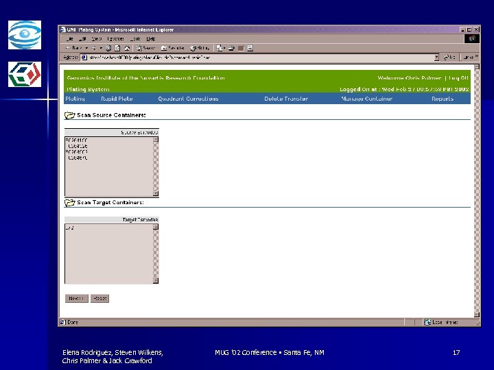Viewport: 494px width, 370px height.
Task: Click page scrollbar up arrow
Action: pos(477,66)
